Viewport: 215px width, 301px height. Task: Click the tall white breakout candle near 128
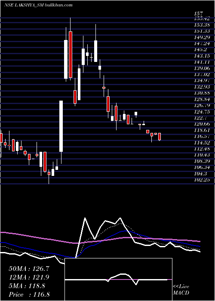(61, 126)
